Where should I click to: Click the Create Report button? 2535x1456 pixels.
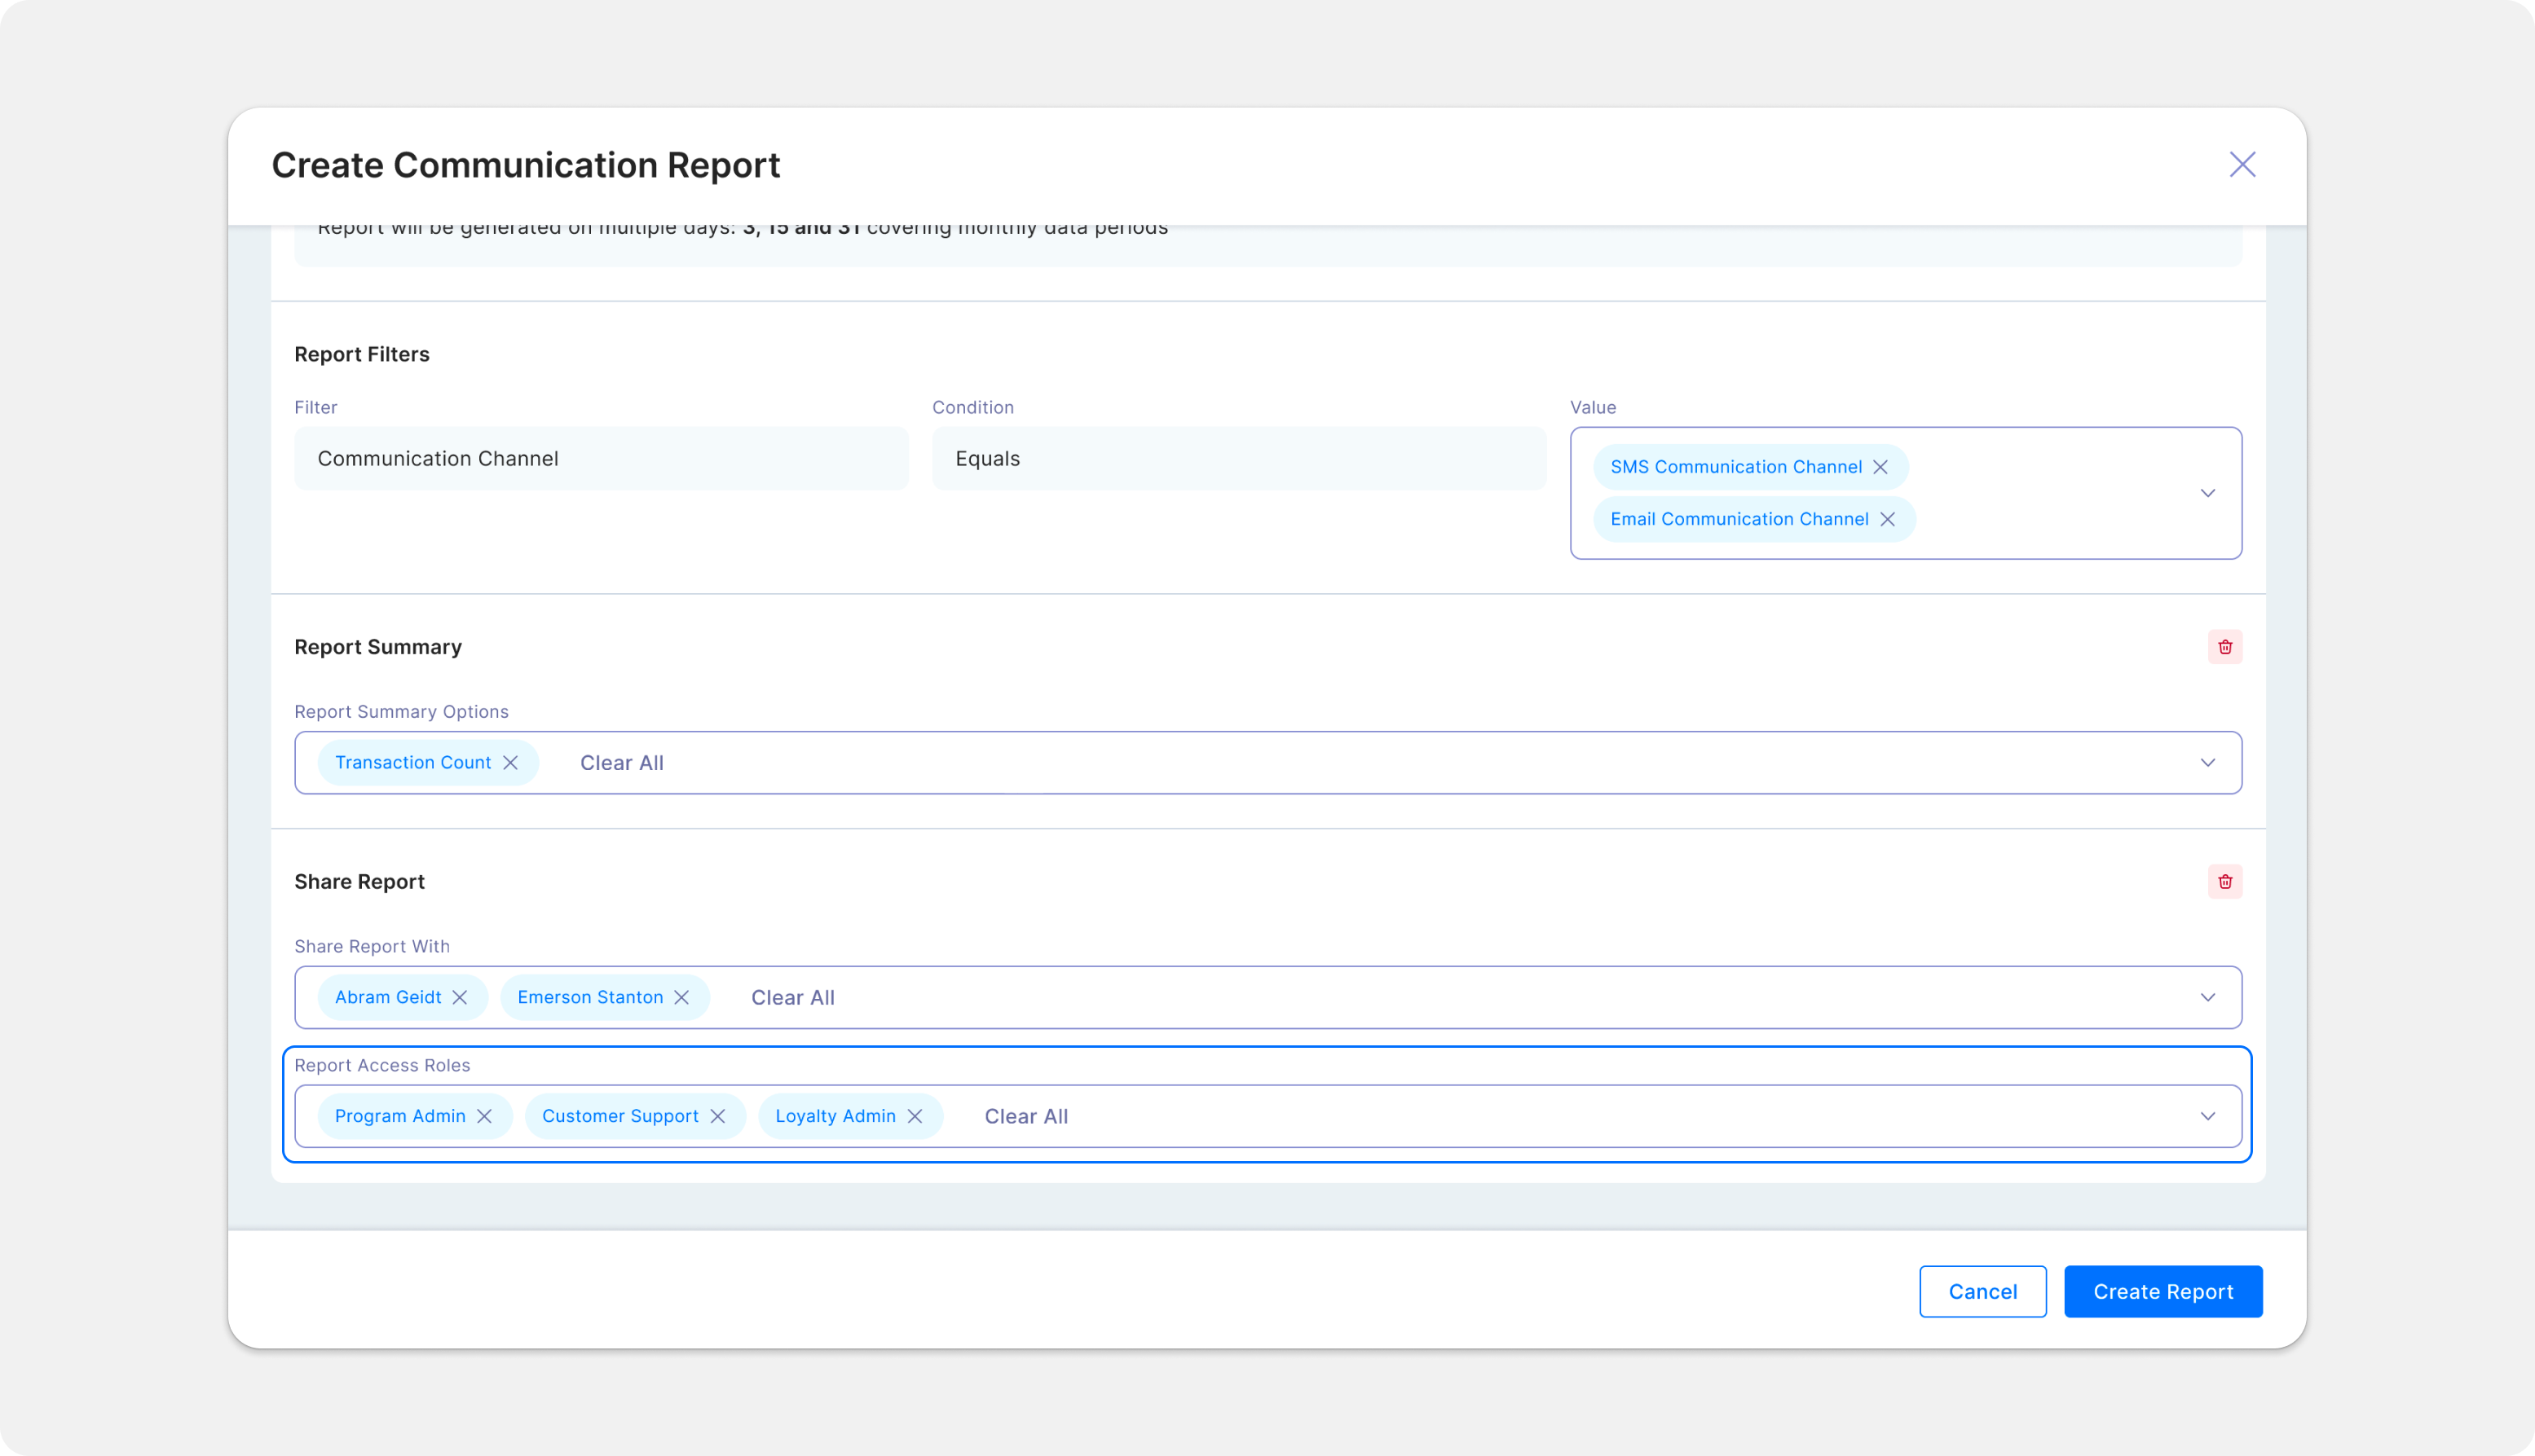[2162, 1291]
